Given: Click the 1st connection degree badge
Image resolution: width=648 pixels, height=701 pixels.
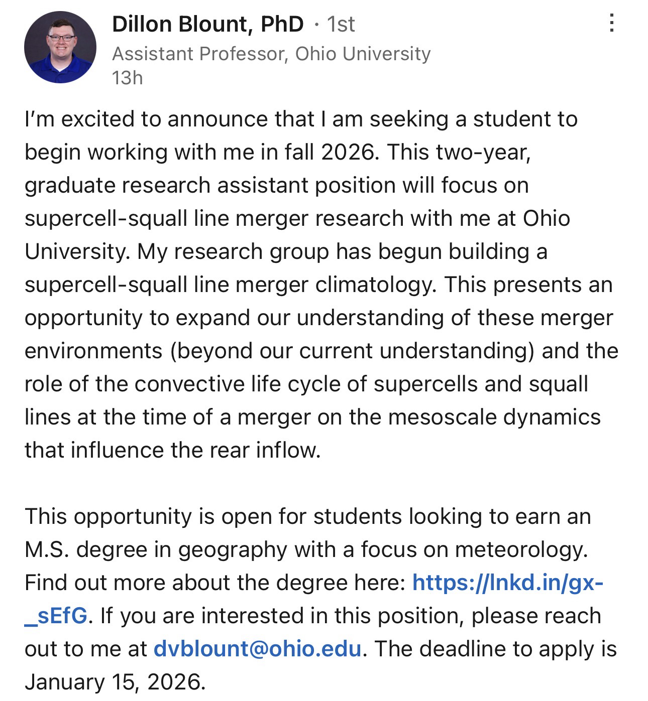Looking at the screenshot, I should click(x=341, y=24).
